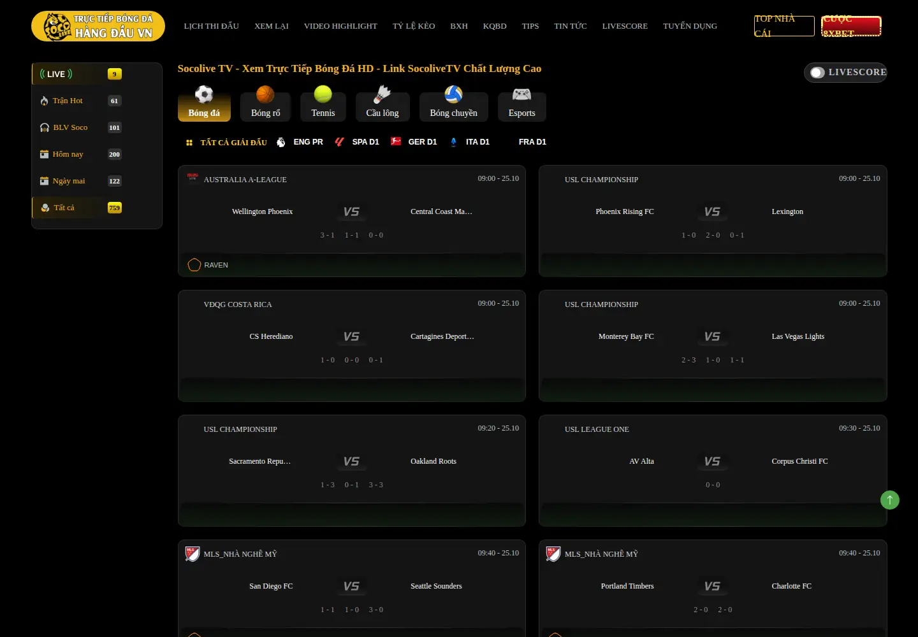Click the Premier League icon beside ENG PR

click(x=281, y=142)
